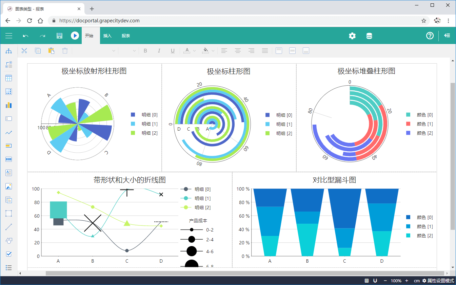Image resolution: width=456 pixels, height=285 pixels.
Task: Open the hamburger main menu
Action: (9, 36)
